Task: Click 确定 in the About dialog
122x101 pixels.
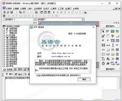Action: (84, 79)
